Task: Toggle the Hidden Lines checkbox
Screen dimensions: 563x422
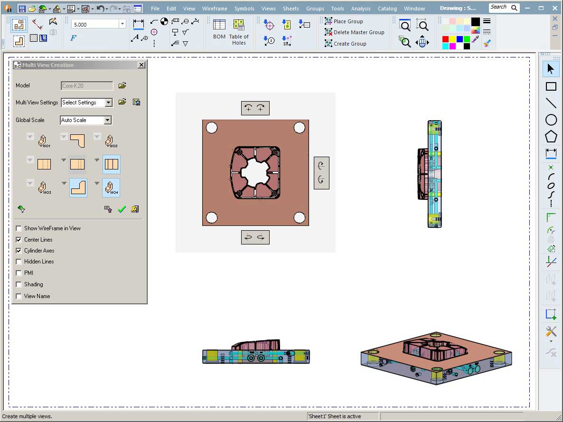Action: 19,262
